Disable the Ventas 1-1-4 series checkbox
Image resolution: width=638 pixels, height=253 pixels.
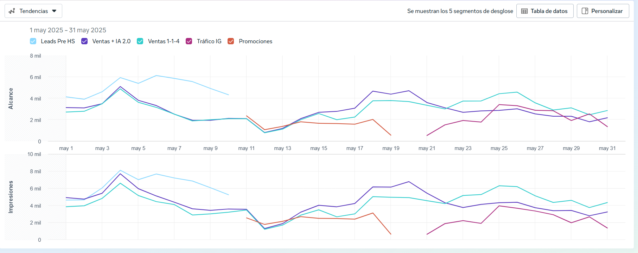tap(140, 41)
